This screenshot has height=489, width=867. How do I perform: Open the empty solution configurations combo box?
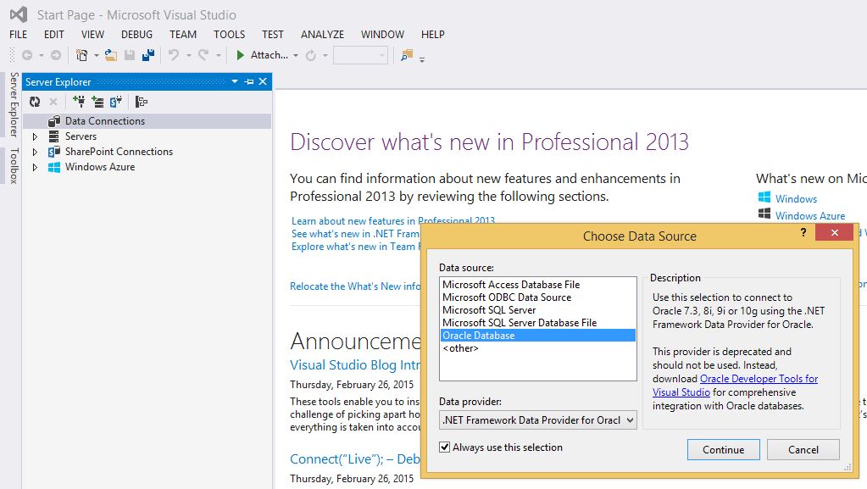tap(360, 55)
